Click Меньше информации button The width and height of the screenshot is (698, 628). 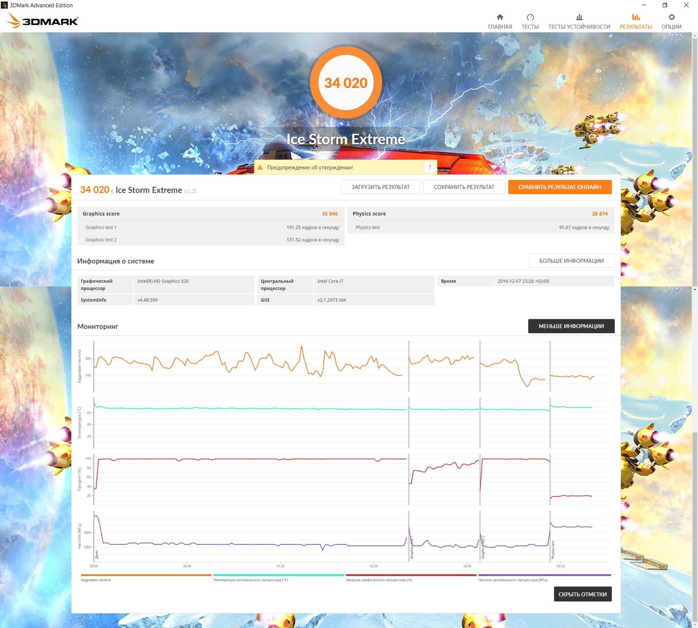coord(571,326)
